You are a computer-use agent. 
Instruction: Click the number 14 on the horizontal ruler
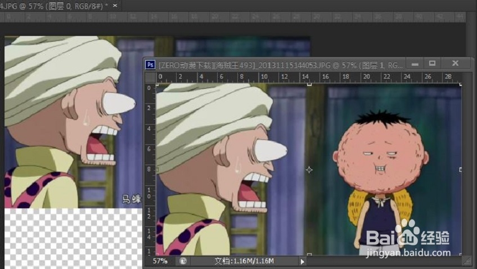[305, 76]
